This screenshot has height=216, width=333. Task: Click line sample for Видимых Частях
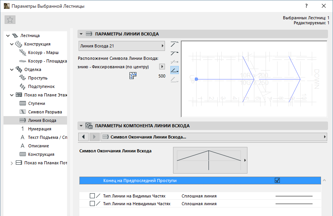pyautogui.click(x=294, y=196)
